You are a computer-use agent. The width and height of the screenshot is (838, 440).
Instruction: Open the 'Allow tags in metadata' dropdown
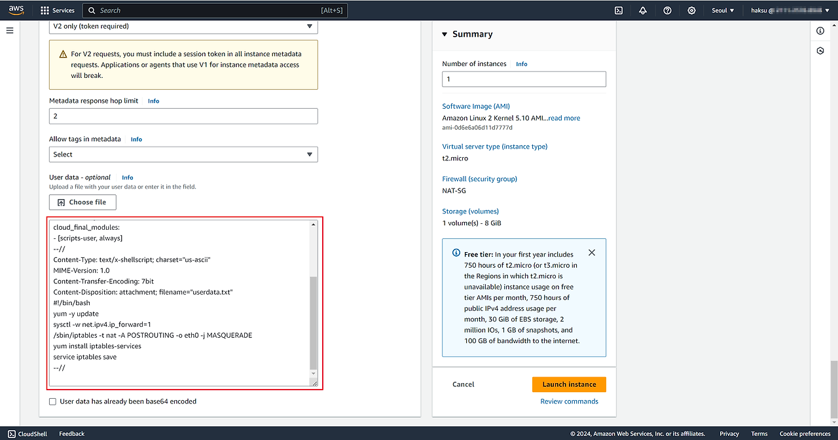pyautogui.click(x=183, y=155)
